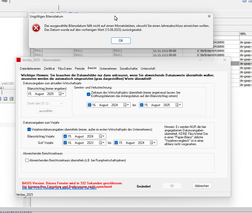
Task: Click OK in the Ungültiges Bilanzdatum dialog
Action: pos(121,41)
